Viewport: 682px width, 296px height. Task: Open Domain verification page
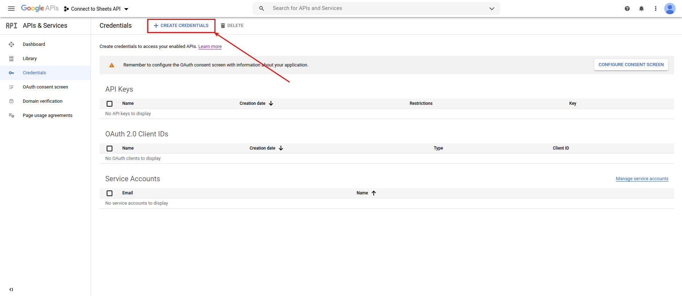43,101
